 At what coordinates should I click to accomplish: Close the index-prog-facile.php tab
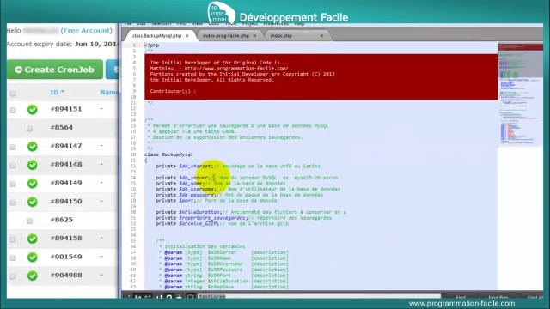coord(254,36)
